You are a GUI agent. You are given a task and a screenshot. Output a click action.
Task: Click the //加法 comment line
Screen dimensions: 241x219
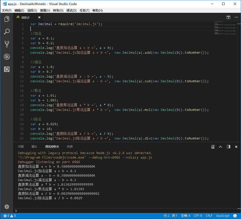36,34
